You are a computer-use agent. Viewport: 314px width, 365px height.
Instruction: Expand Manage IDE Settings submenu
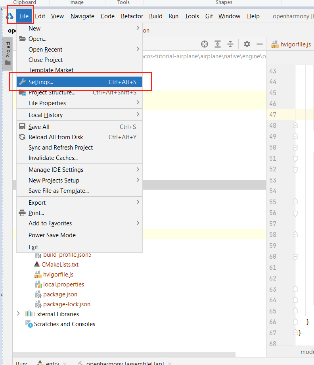click(79, 170)
